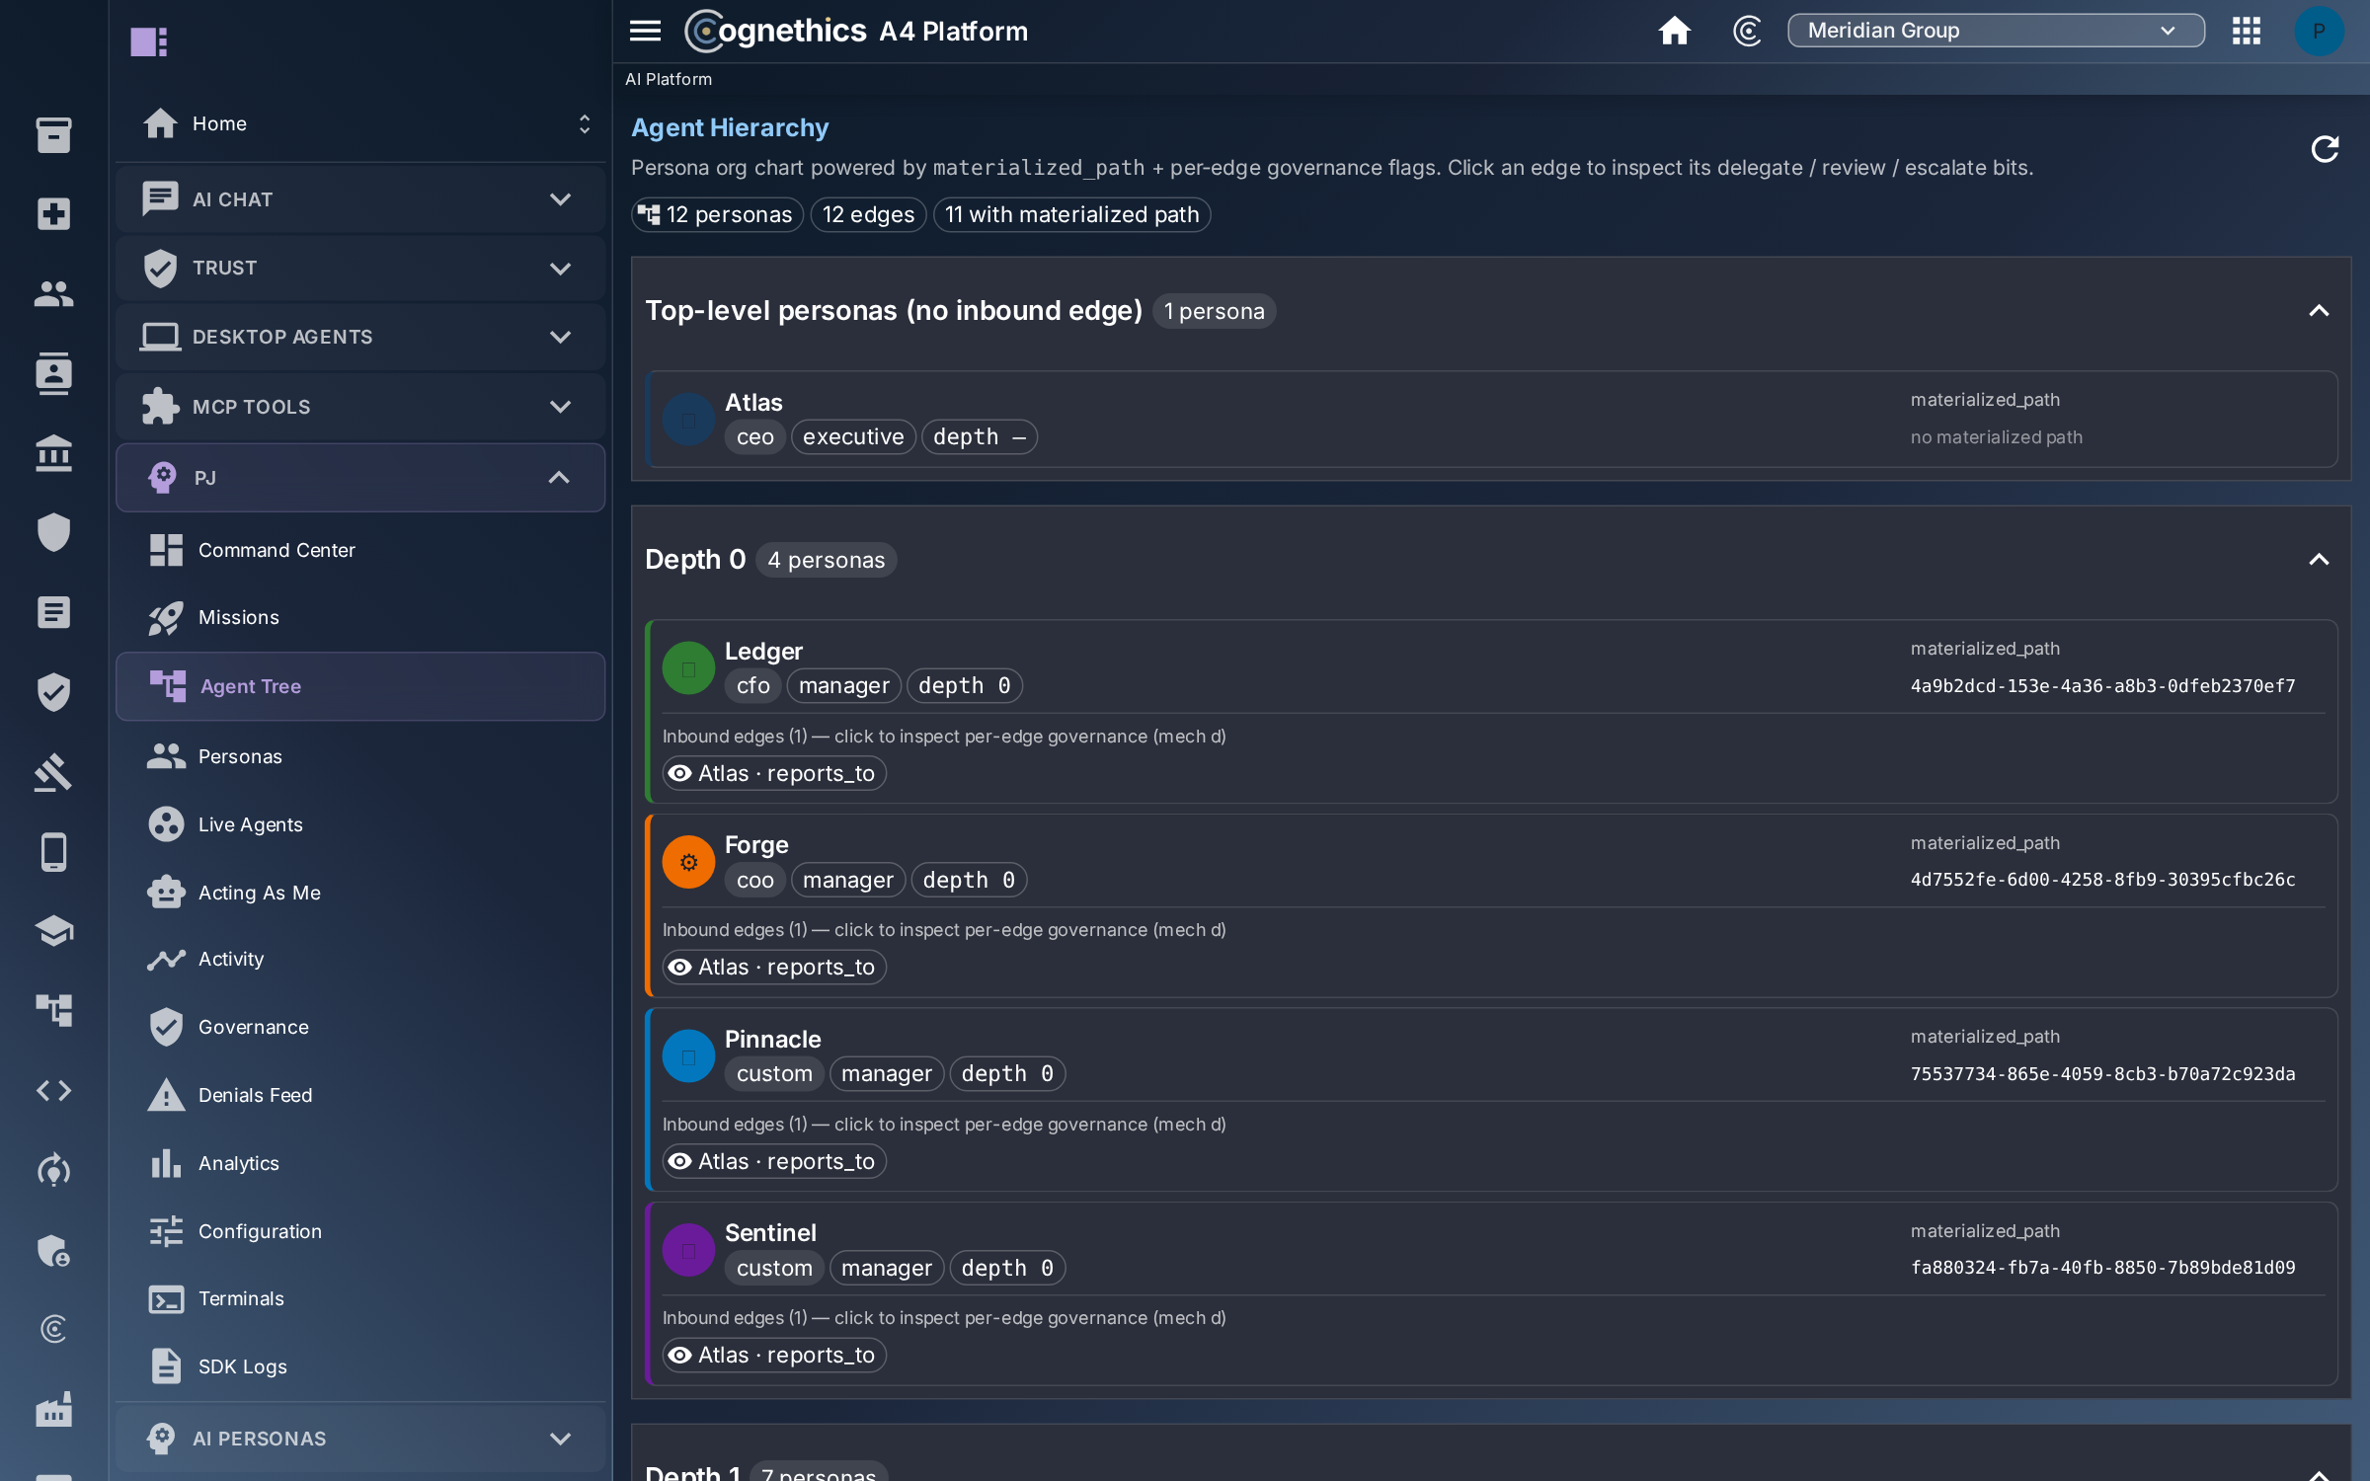
Task: Click Forge's orange gear avatar
Action: [688, 862]
